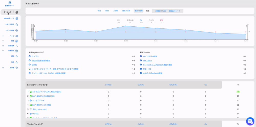Open the FREE chat widget bubble
The height and width of the screenshot is (127, 256).
(x=250, y=121)
